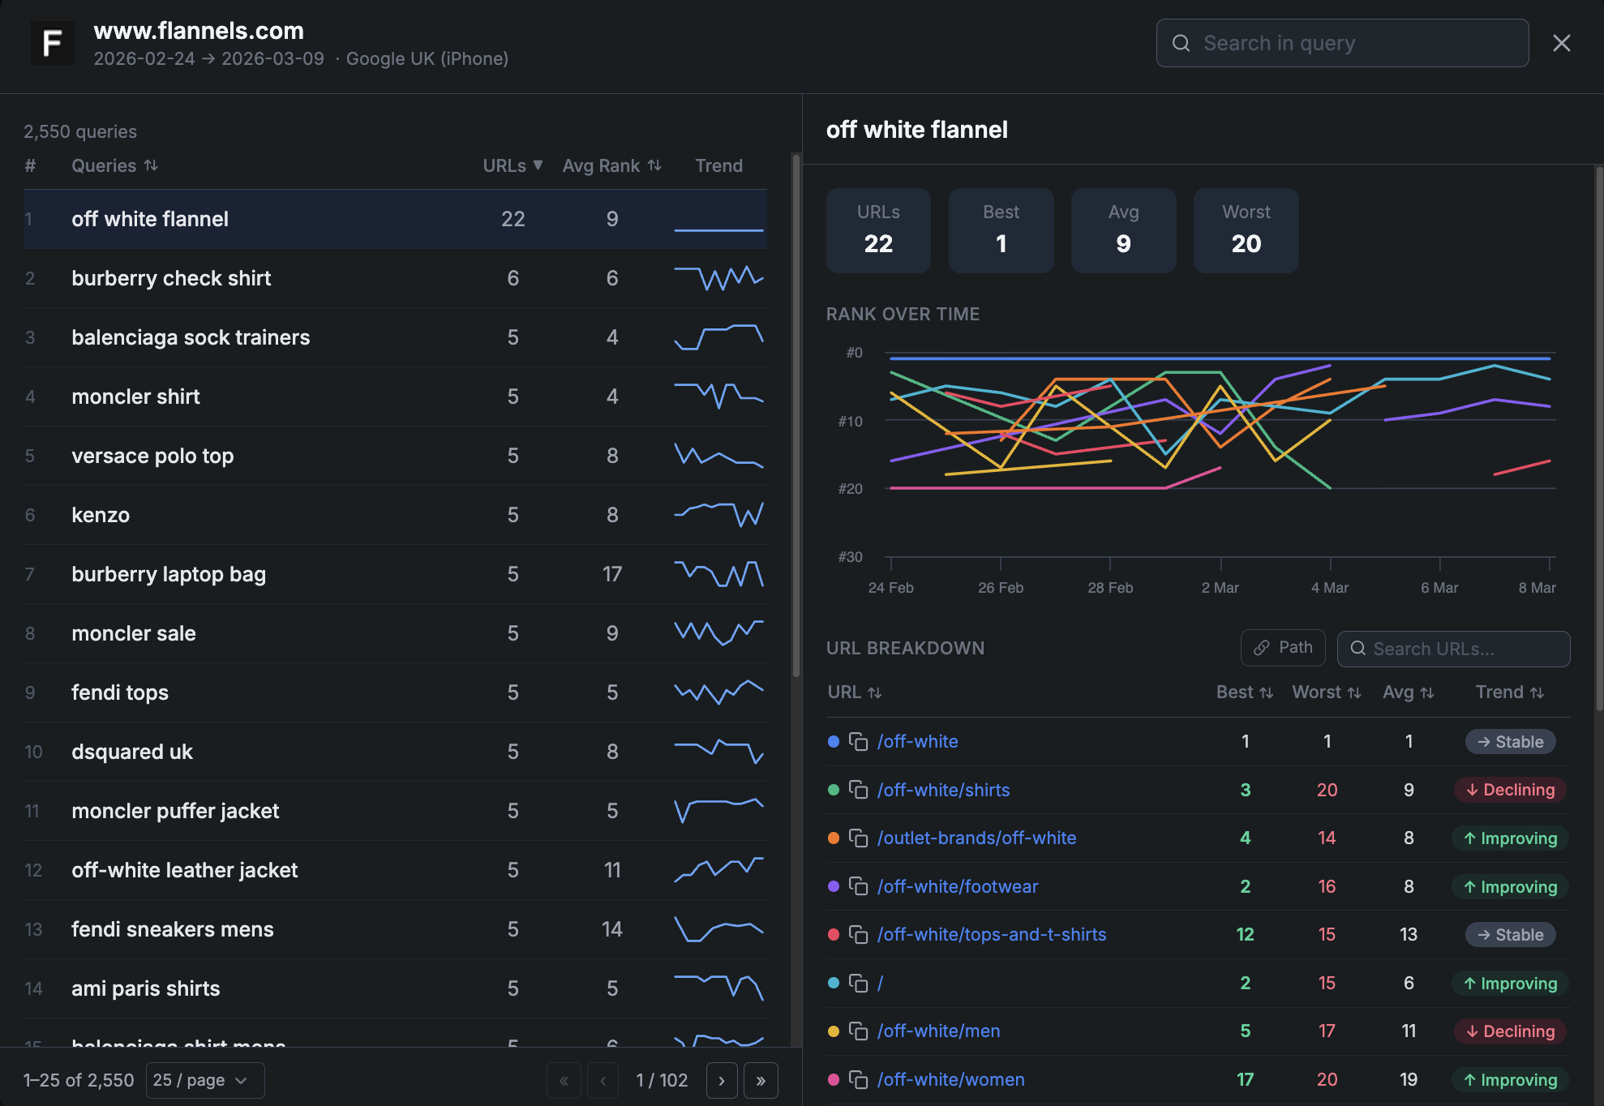
Task: Open the /off-white/tops-and-t-shirts link
Action: coord(991,934)
